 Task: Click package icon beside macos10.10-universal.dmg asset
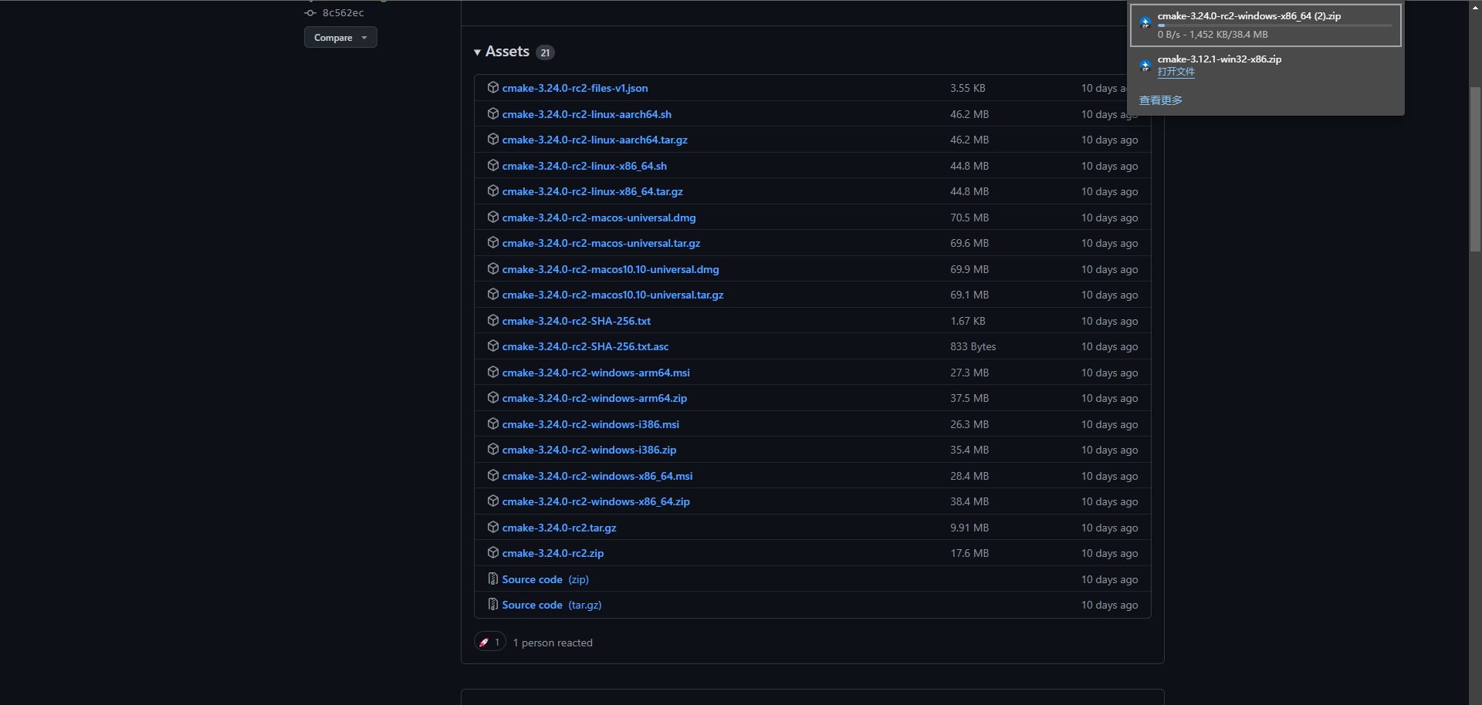coord(493,268)
